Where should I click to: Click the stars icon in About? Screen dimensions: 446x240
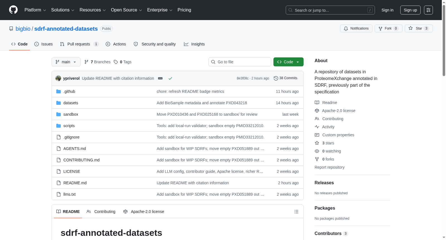coord(317,143)
